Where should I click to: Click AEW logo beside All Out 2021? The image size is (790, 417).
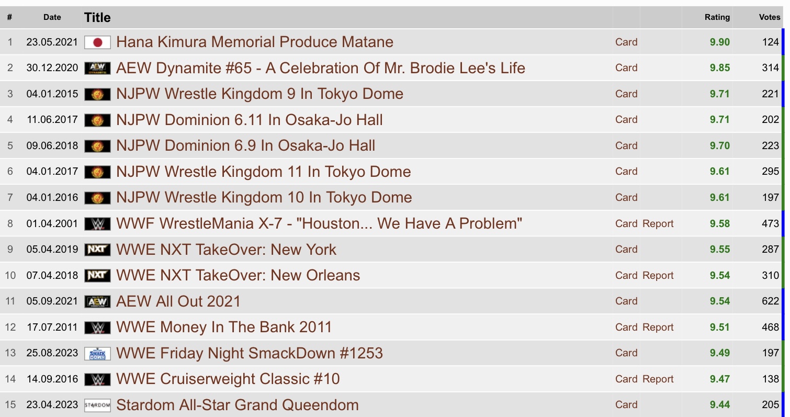pos(97,301)
